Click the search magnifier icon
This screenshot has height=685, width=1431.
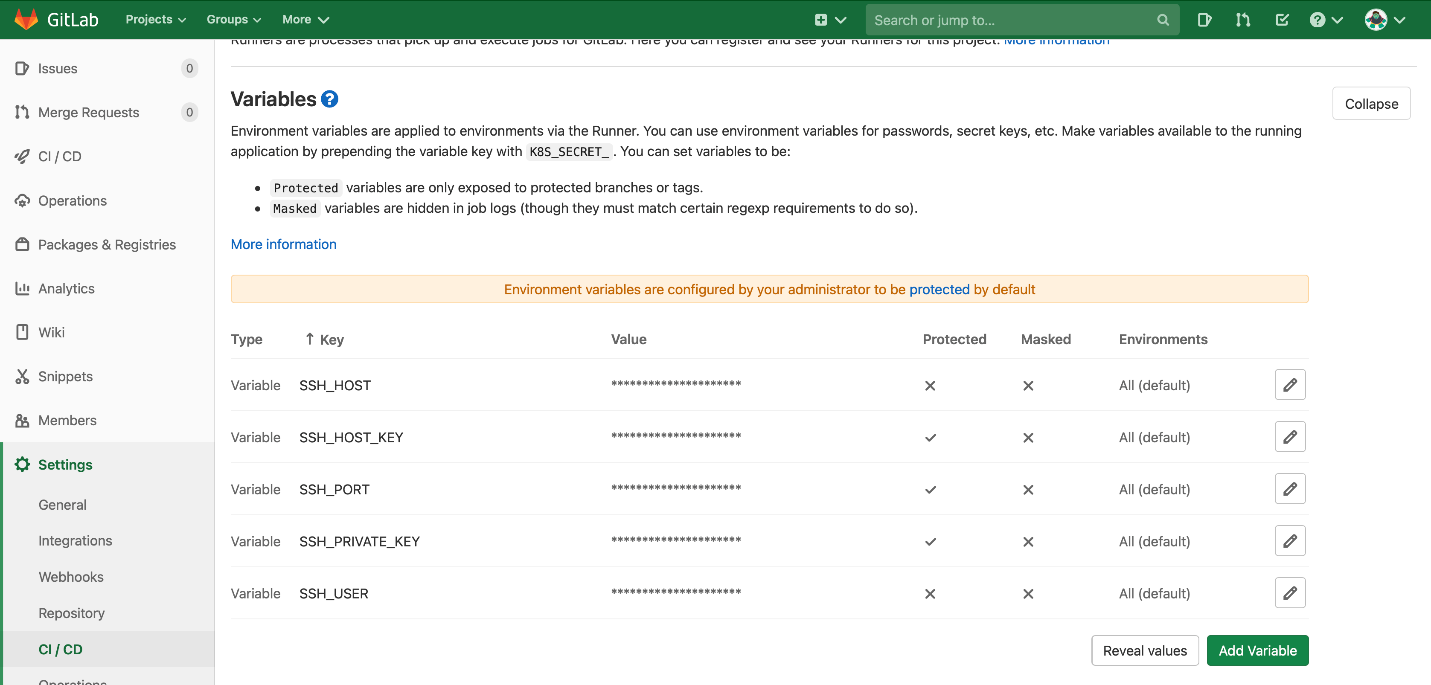(1163, 20)
